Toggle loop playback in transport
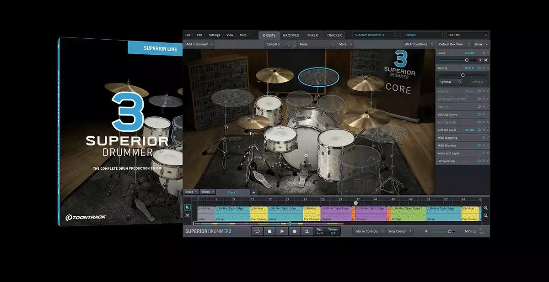Image resolution: width=549 pixels, height=282 pixels. click(x=257, y=231)
